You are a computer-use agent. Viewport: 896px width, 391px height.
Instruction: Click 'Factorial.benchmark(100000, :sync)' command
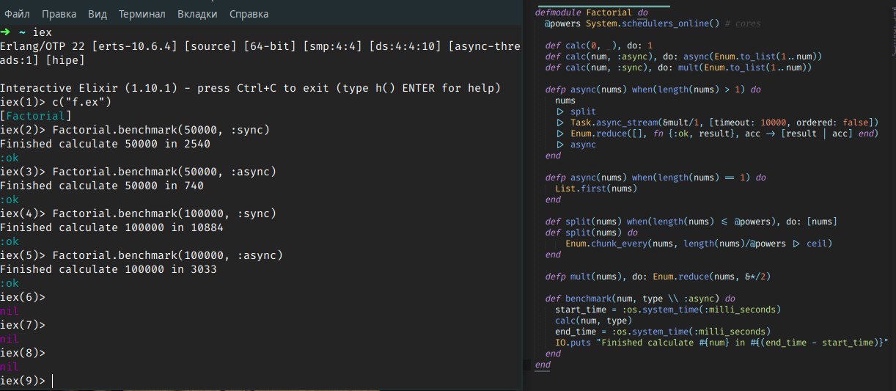(x=164, y=213)
